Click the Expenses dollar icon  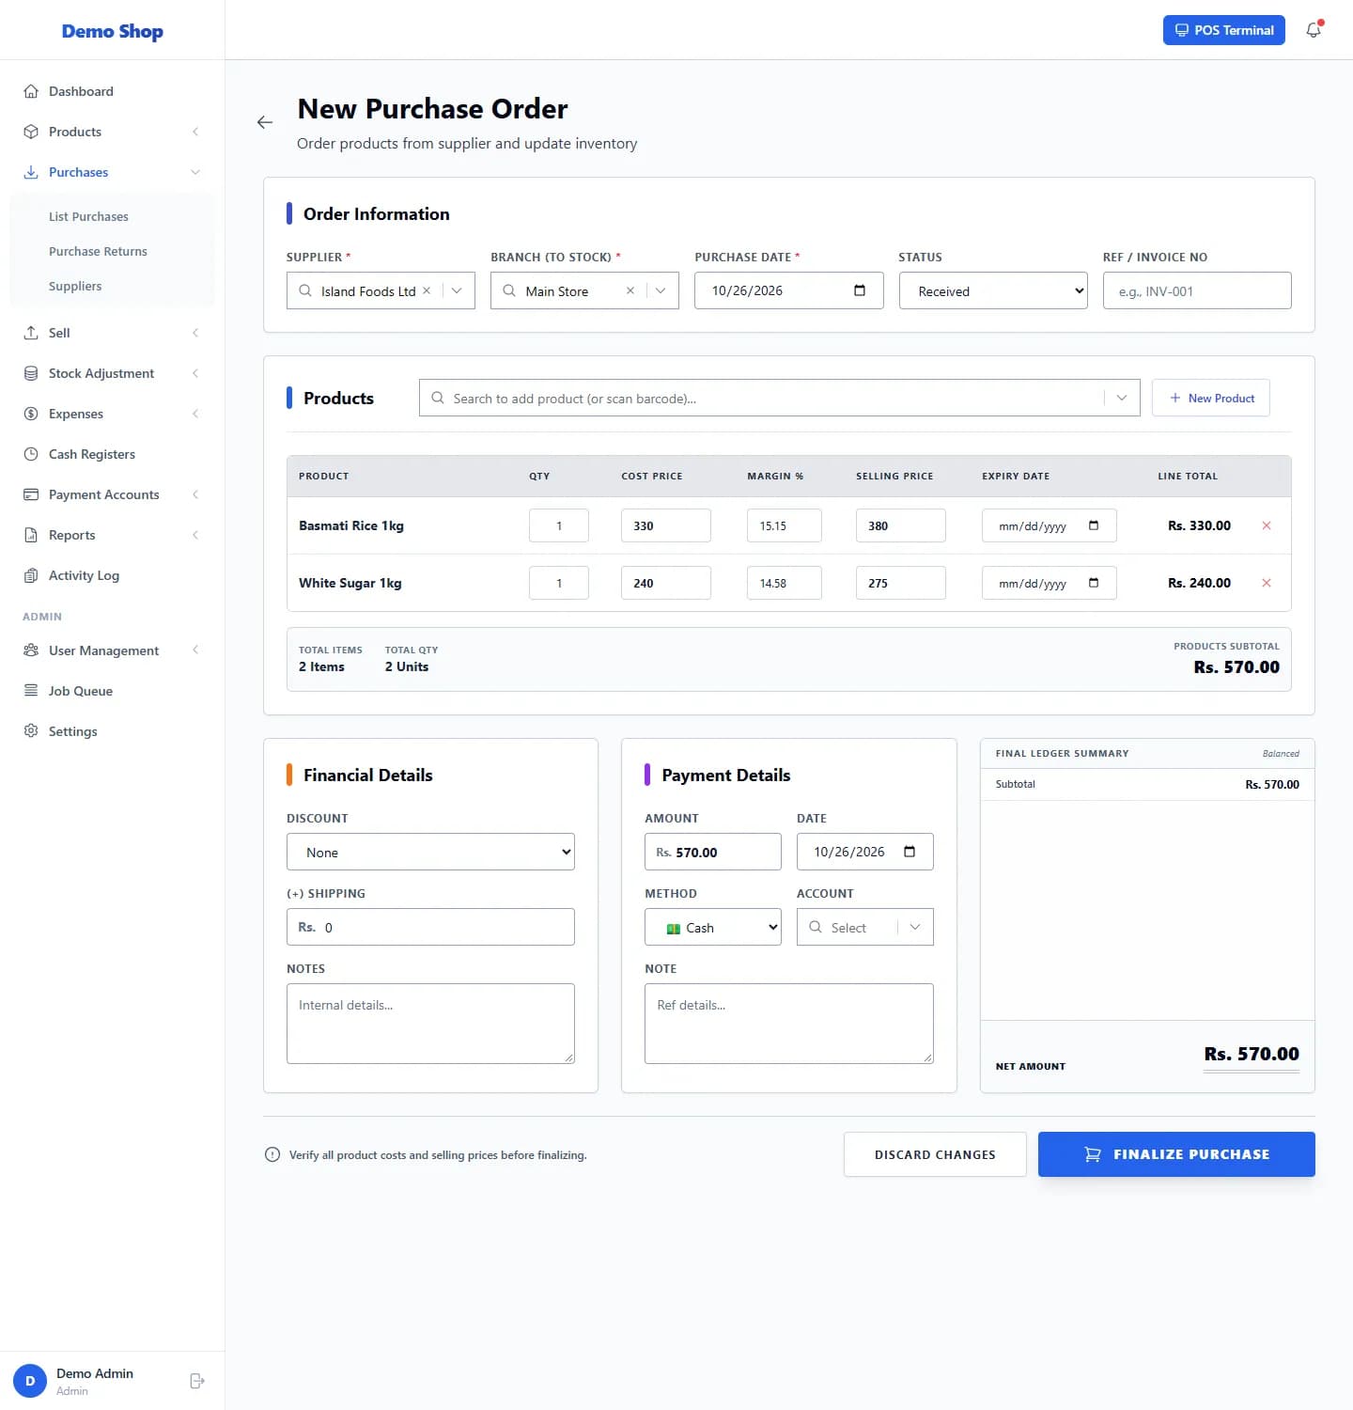click(x=31, y=414)
